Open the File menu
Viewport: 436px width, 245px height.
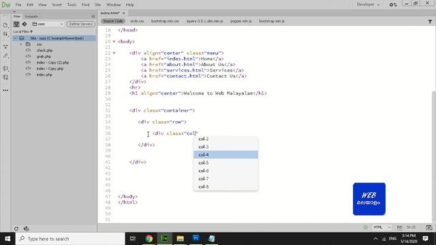[18, 5]
